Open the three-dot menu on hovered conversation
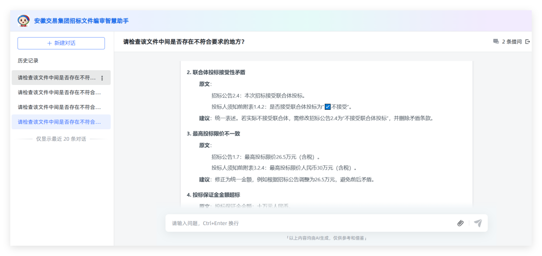The width and height of the screenshot is (542, 256). (x=102, y=78)
